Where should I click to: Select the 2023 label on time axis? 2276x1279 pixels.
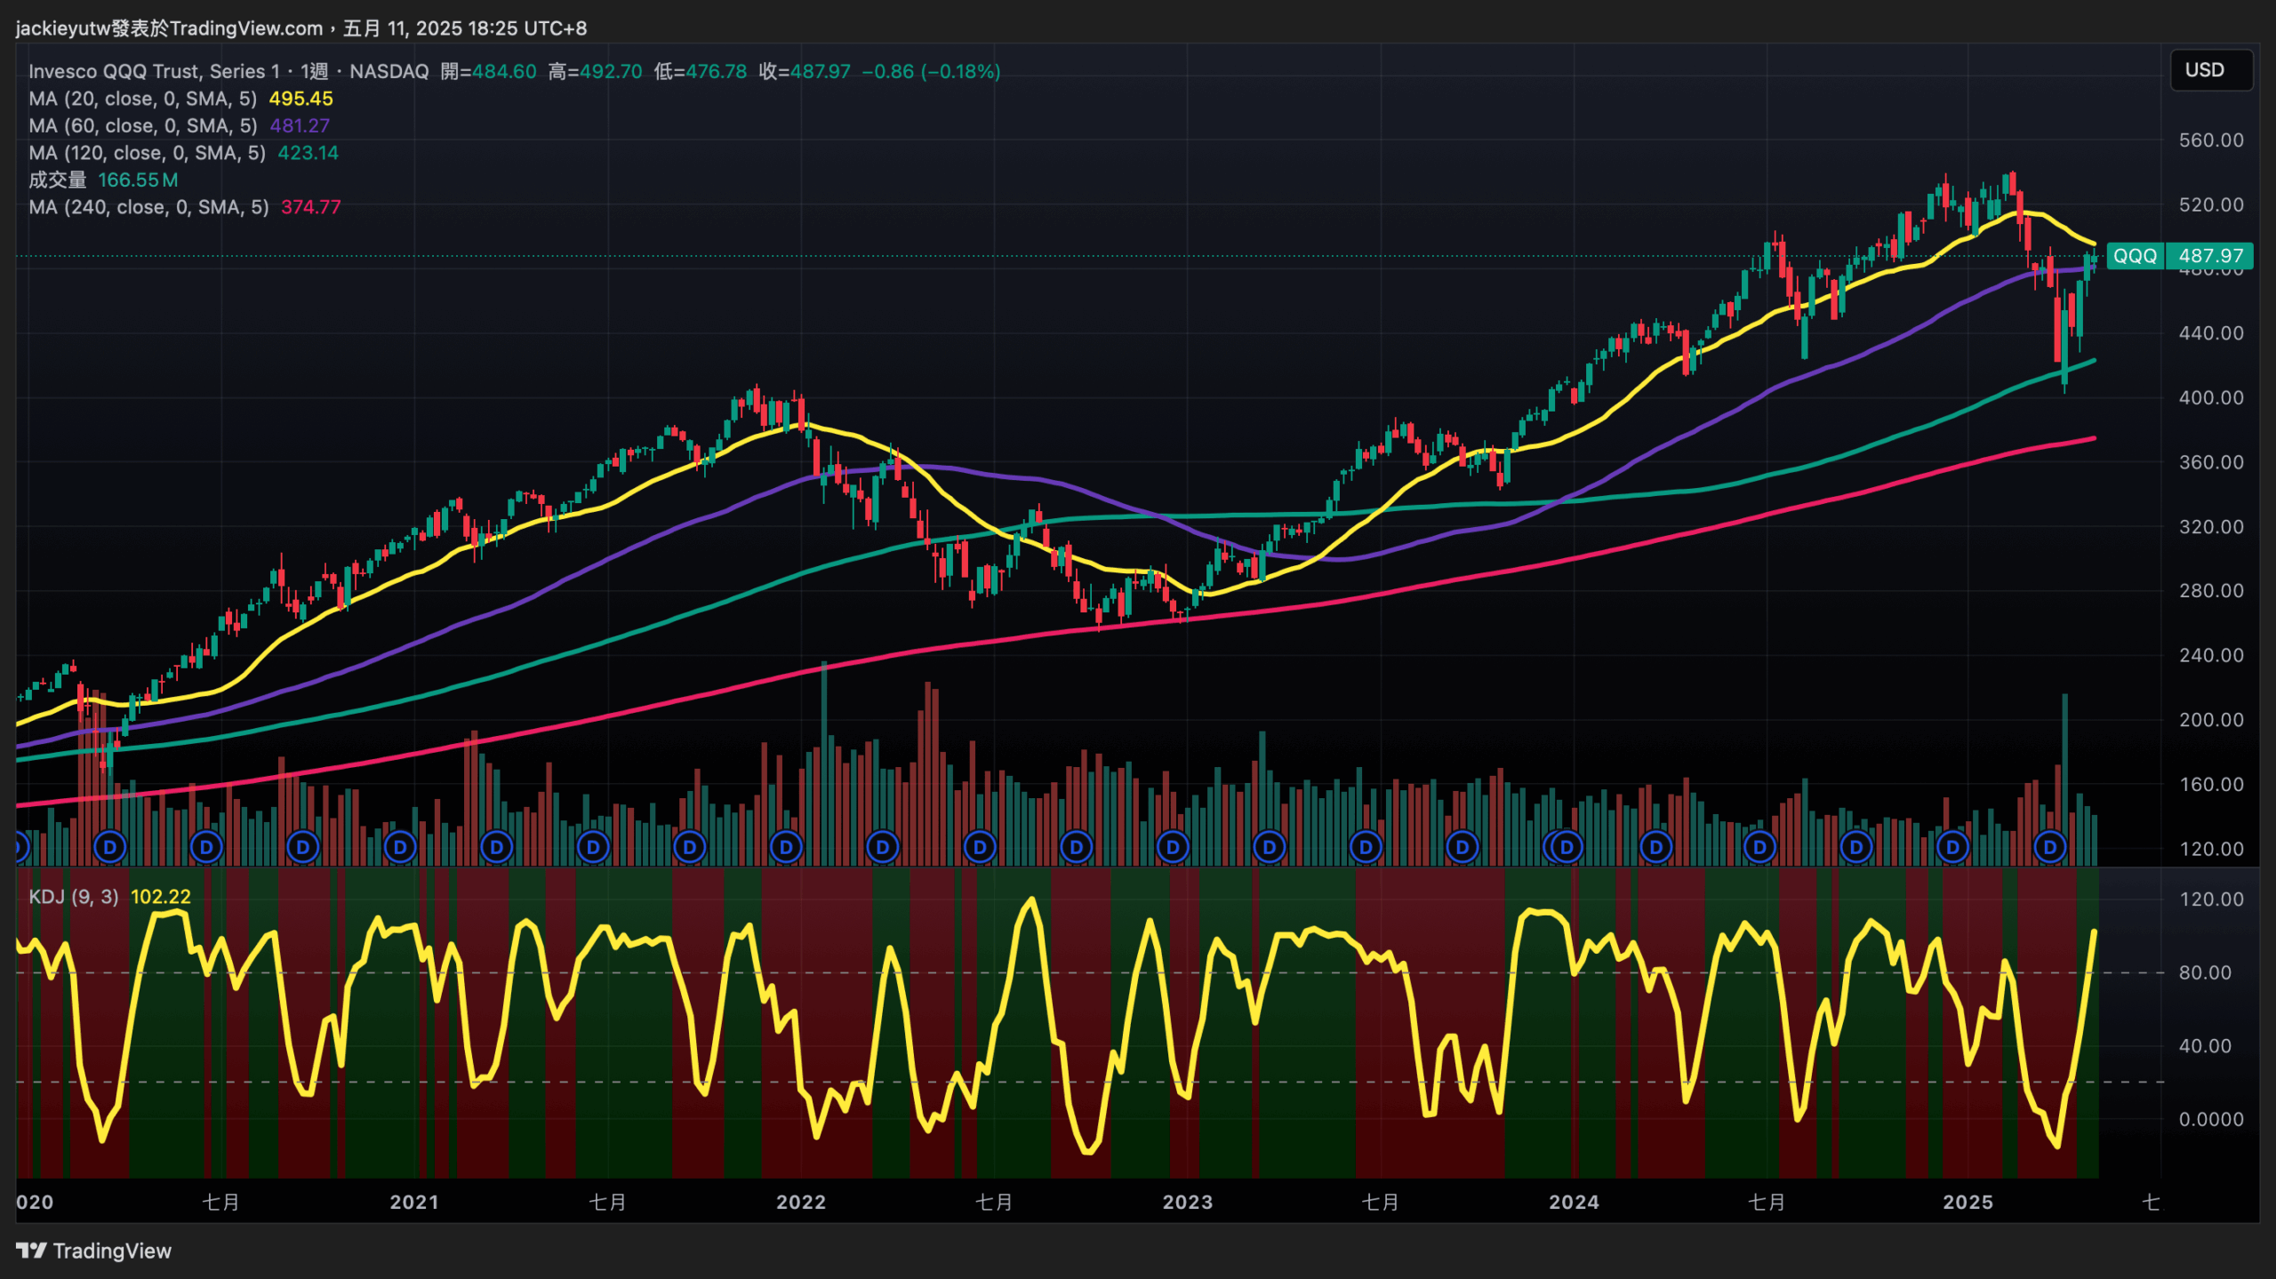[x=1187, y=1203]
